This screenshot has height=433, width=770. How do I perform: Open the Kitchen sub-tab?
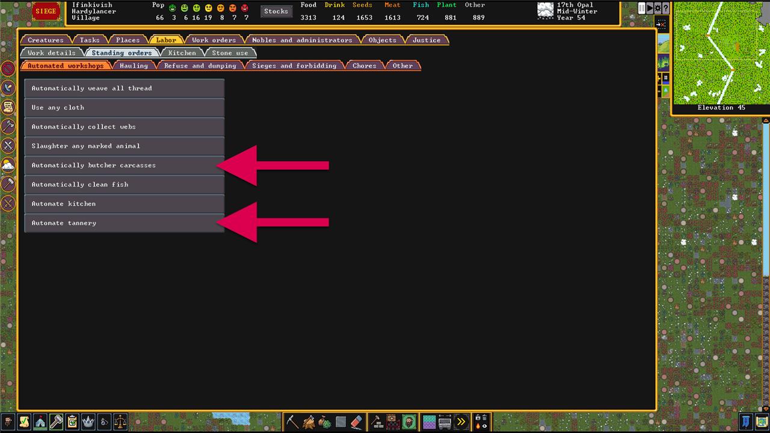[x=182, y=53]
